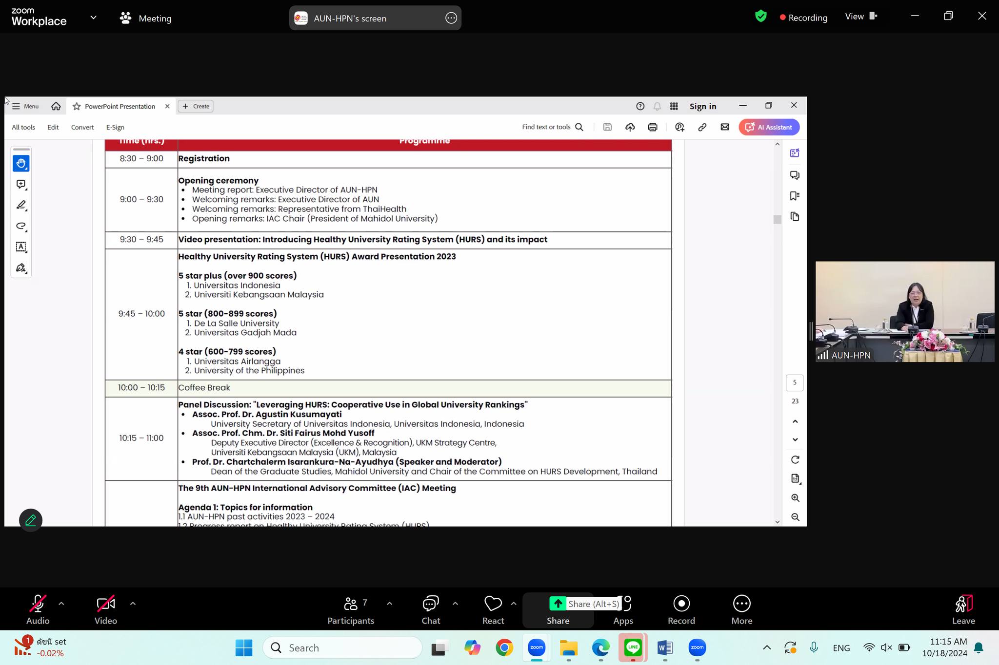Click the Add comment tool icon
Image resolution: width=999 pixels, height=665 pixels.
[x=21, y=184]
